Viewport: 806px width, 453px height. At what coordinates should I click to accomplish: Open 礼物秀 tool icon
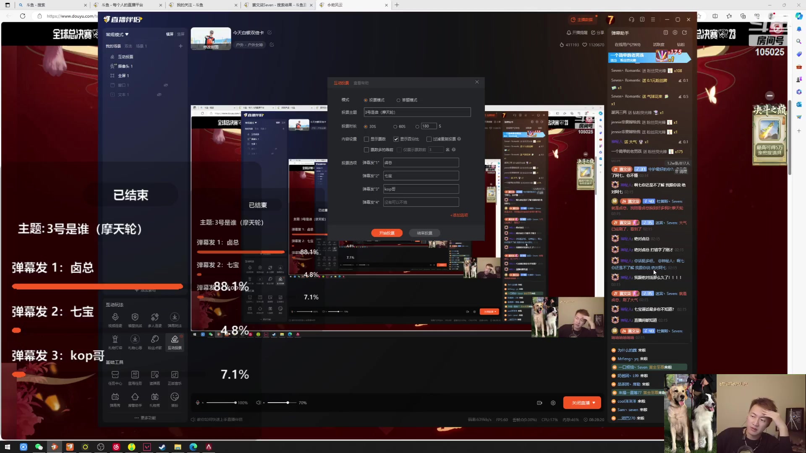tap(155, 400)
